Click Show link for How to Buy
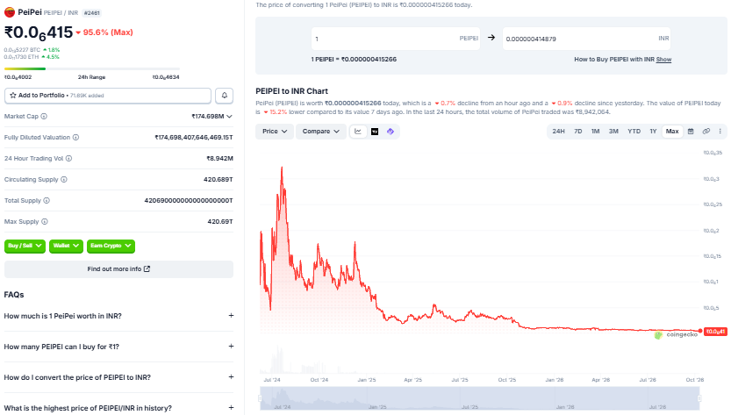The height and width of the screenshot is (415, 731). [663, 59]
